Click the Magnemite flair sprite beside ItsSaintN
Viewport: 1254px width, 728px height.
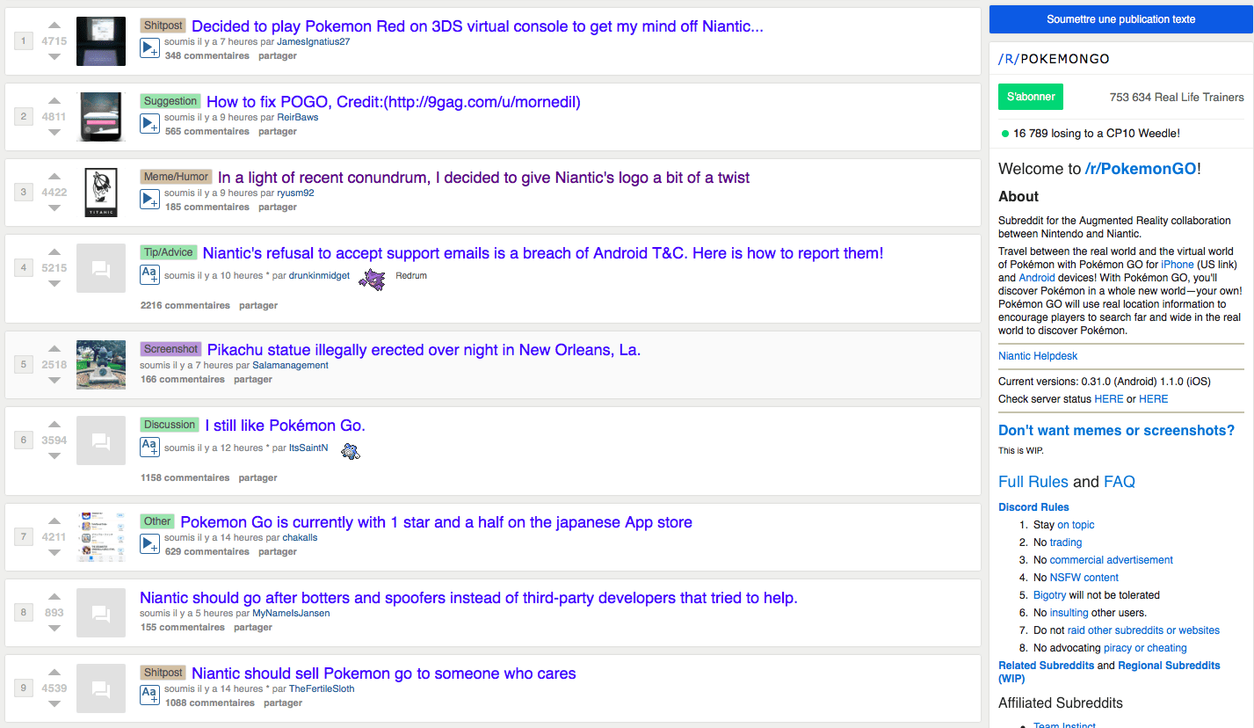pos(351,452)
